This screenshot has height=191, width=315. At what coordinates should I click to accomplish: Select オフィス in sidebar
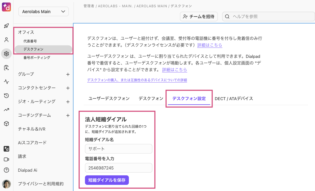[26, 32]
